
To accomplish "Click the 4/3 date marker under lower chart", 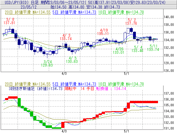I will click(64, 131).
